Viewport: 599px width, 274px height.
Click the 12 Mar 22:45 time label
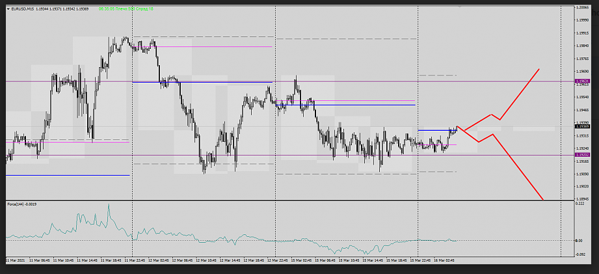click(x=276, y=260)
